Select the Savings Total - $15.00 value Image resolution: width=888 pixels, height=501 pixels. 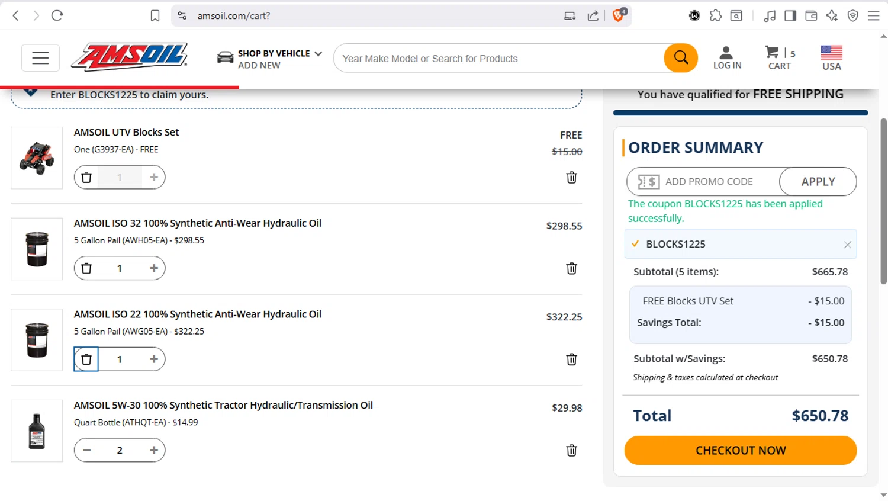pos(826,323)
